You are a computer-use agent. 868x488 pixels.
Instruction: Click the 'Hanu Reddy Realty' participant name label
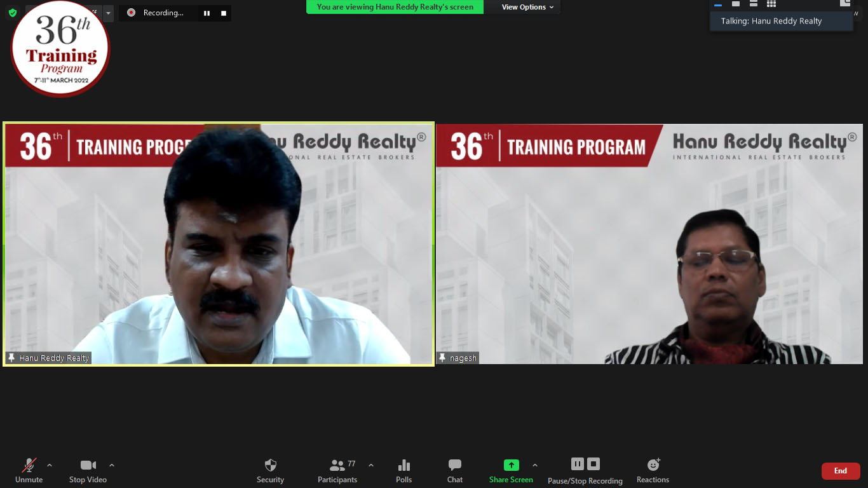pos(54,358)
